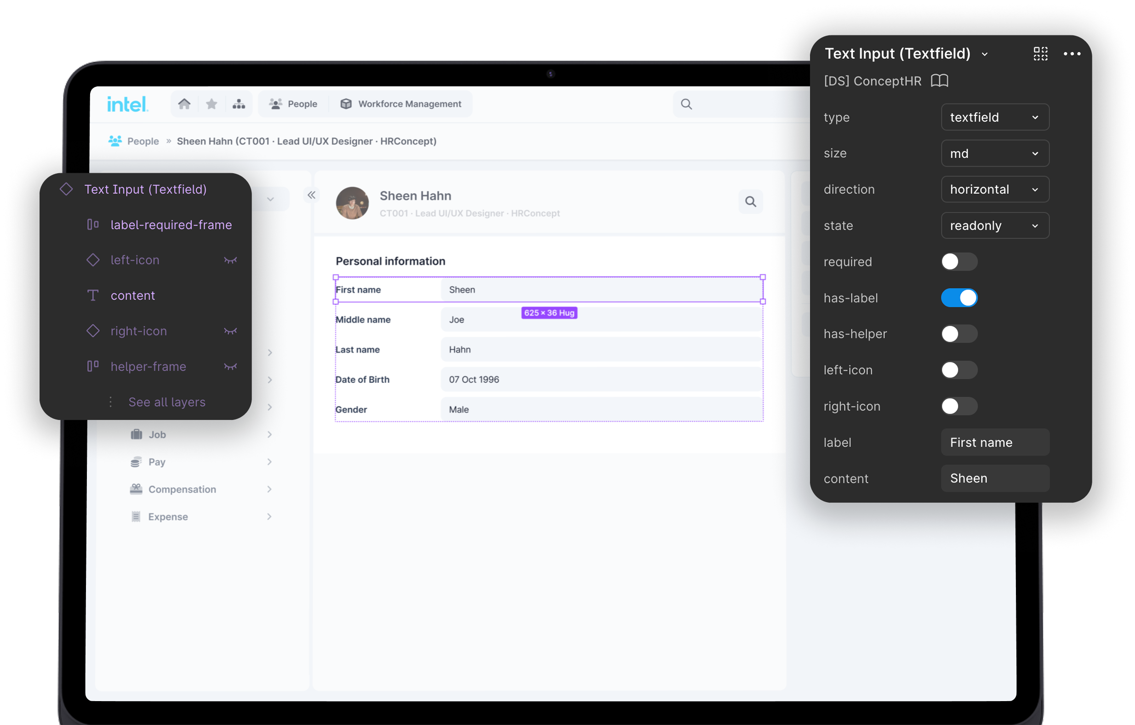Click the Compensation icon in sidebar

click(x=136, y=489)
